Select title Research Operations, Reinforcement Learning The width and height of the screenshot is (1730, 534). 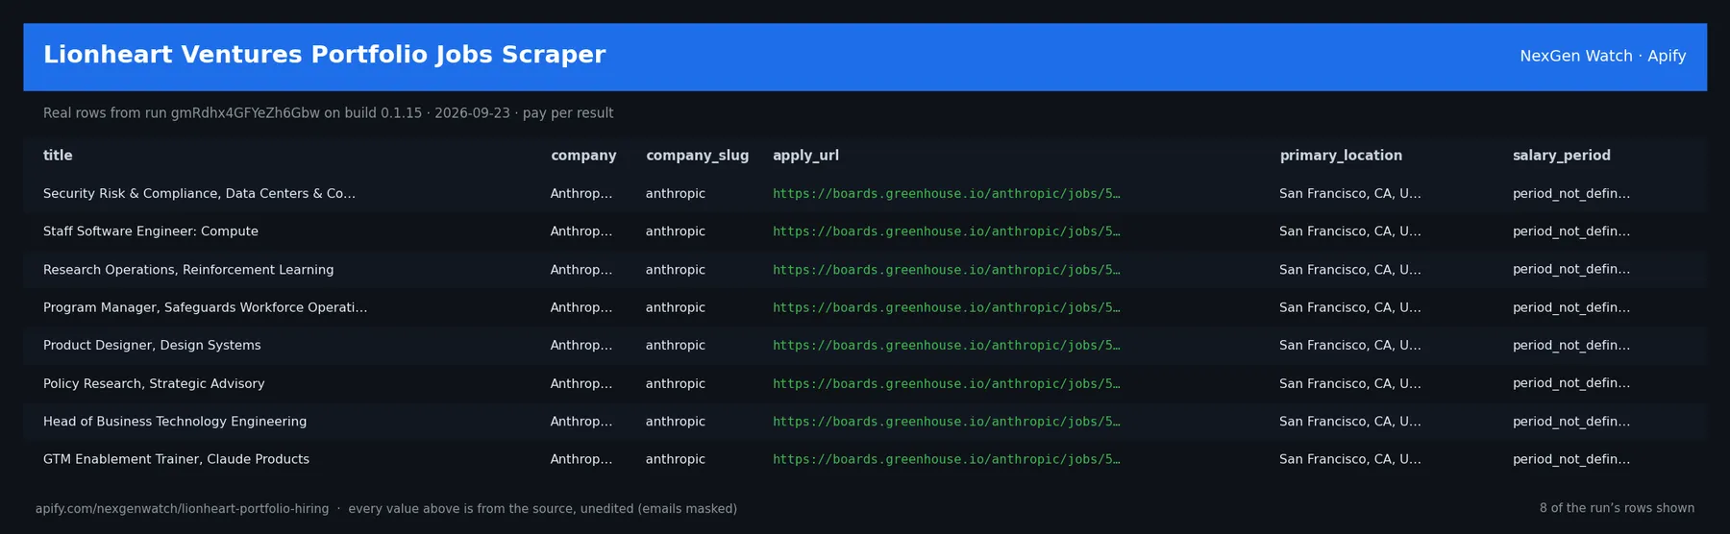(x=188, y=270)
